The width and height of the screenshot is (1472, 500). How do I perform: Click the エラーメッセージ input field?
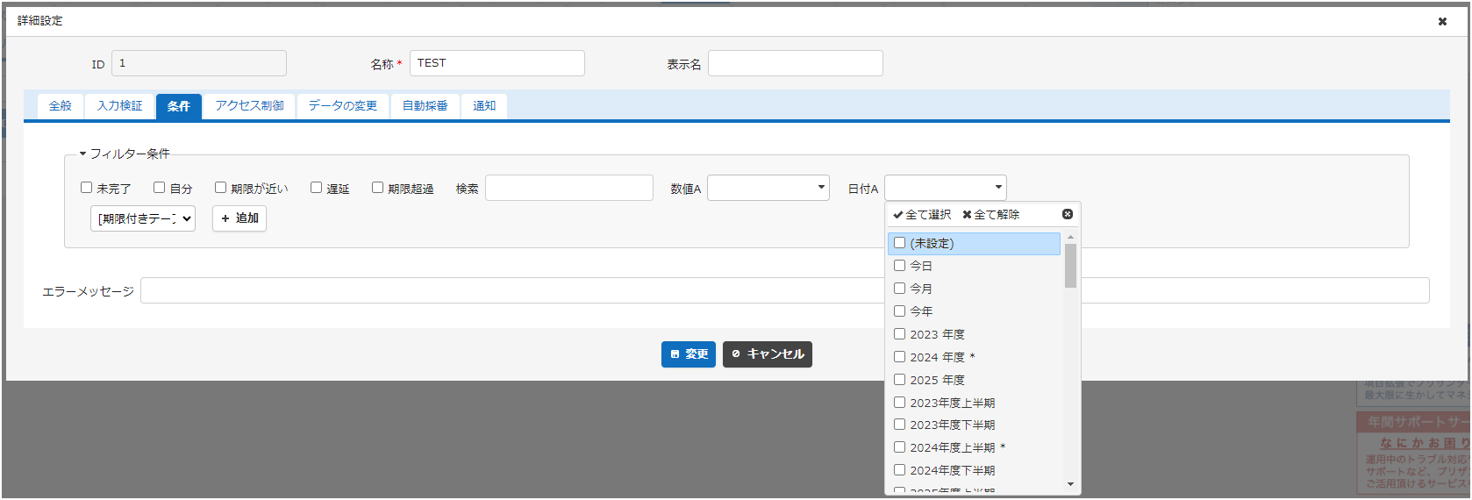[x=785, y=290]
